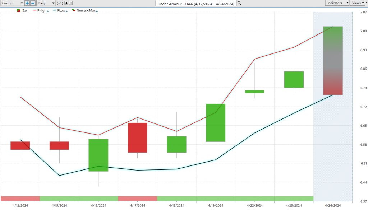368x210 pixels.
Task: Click the black minus button beside (+1)
Action: (71, 3)
